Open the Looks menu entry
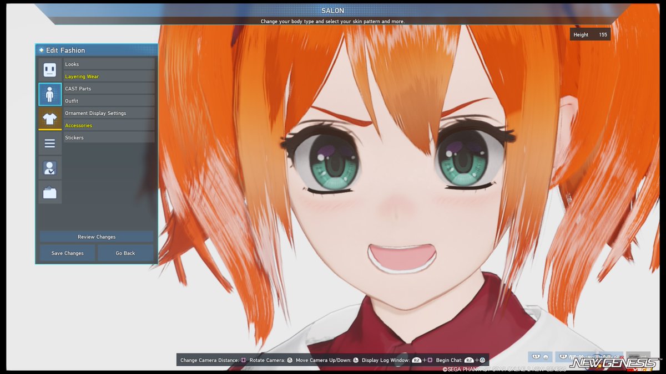 coord(109,64)
